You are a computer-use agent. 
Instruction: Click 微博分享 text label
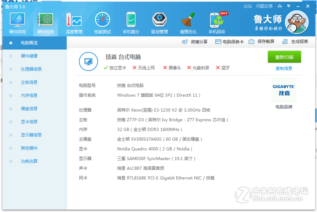click(199, 42)
